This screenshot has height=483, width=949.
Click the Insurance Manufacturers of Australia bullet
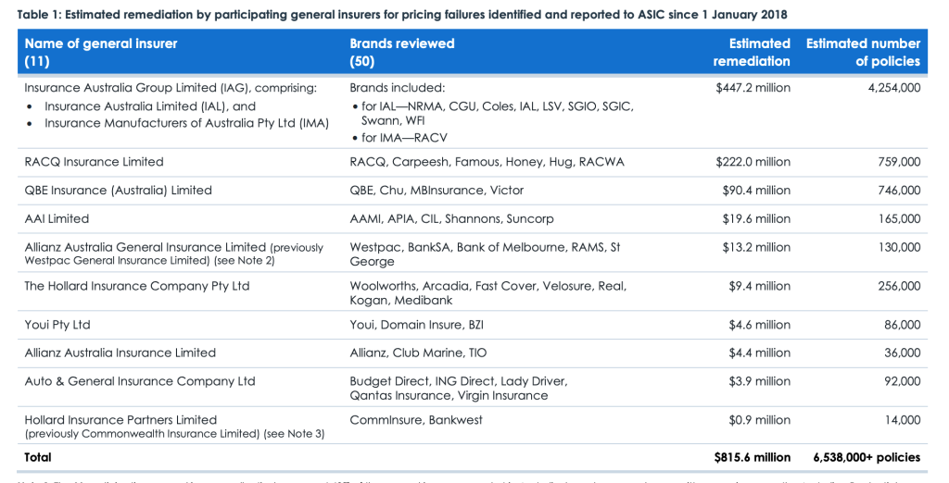pyautogui.click(x=186, y=124)
